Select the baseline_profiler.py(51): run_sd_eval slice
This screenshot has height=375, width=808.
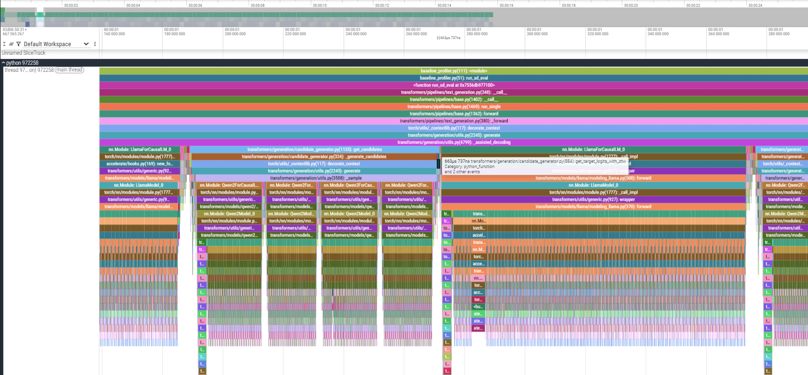(x=454, y=78)
